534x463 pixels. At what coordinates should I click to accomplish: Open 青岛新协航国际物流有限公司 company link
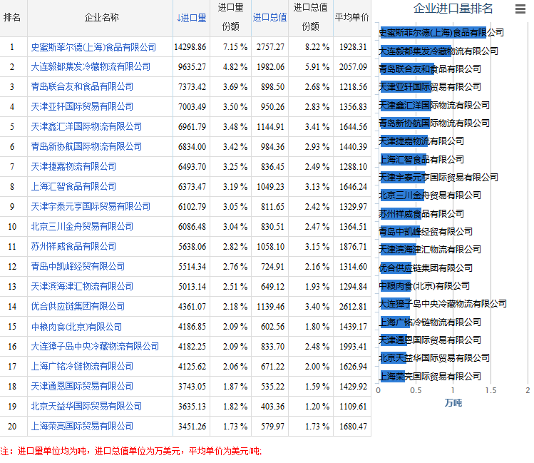point(86,146)
